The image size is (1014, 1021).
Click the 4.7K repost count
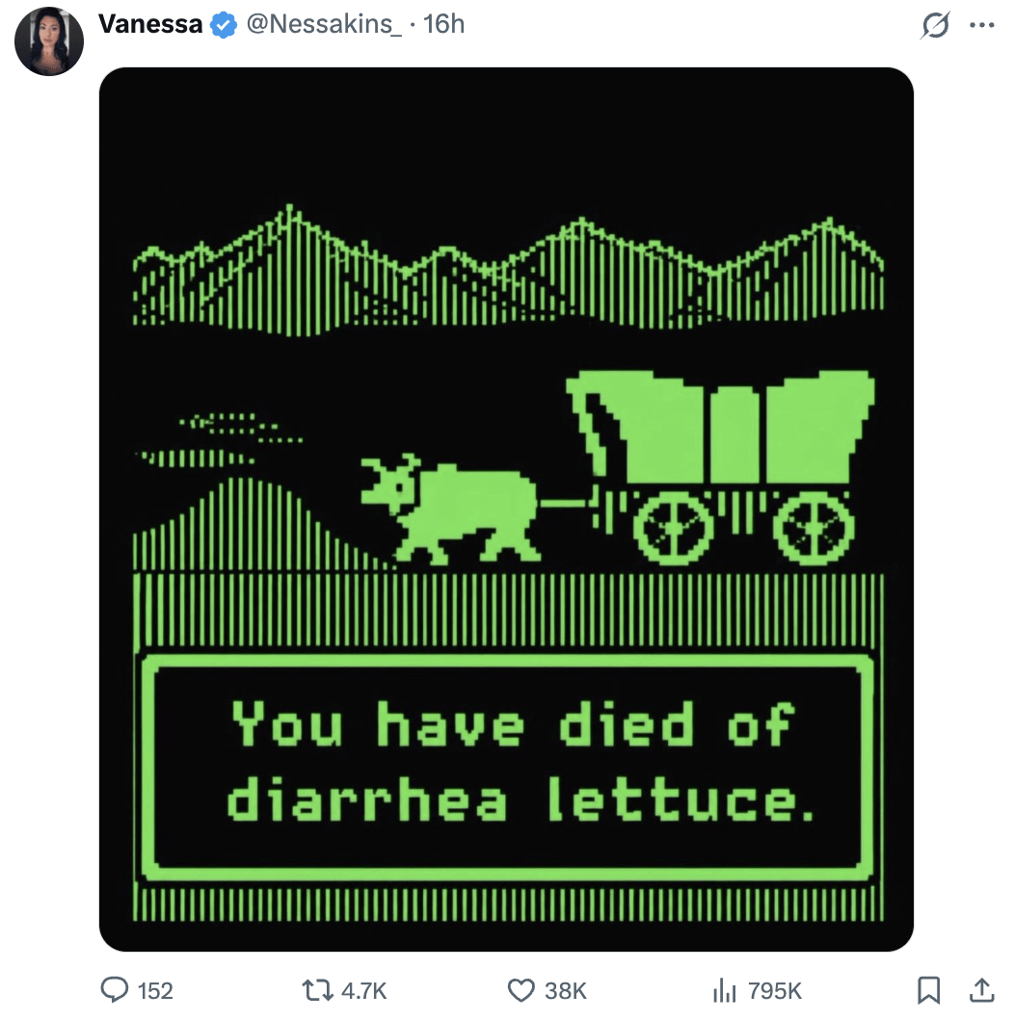click(363, 991)
